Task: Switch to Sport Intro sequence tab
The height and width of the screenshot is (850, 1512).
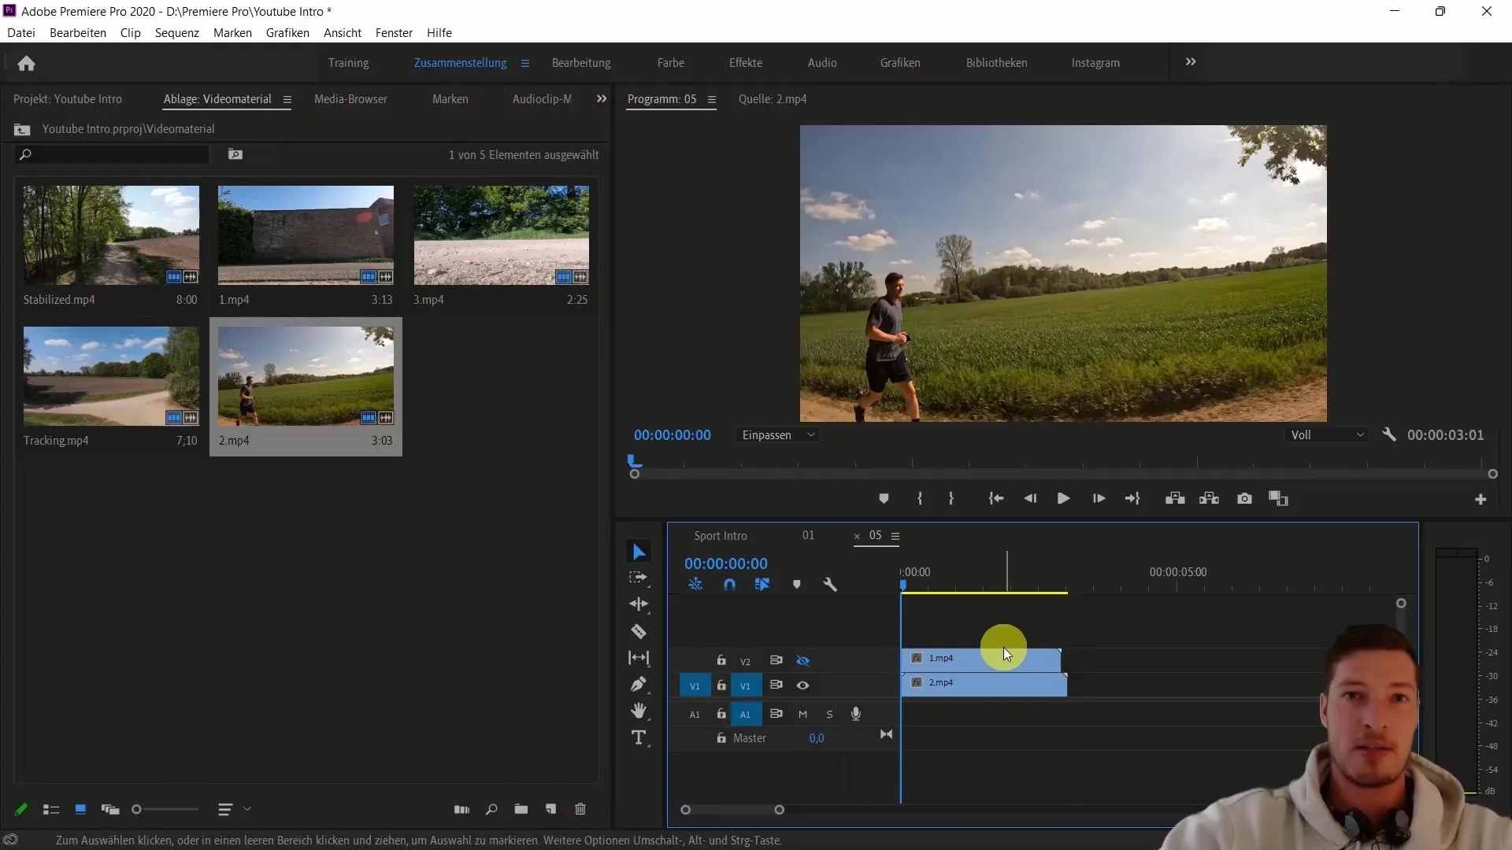Action: 721,536
